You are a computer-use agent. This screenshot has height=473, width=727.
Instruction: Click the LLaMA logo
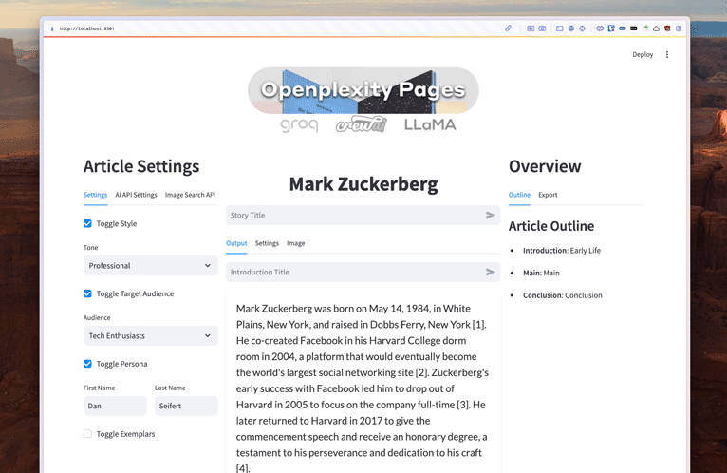point(430,124)
